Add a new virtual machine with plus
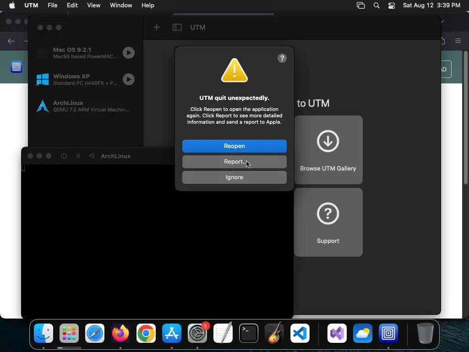The height and width of the screenshot is (352, 469). click(x=157, y=27)
